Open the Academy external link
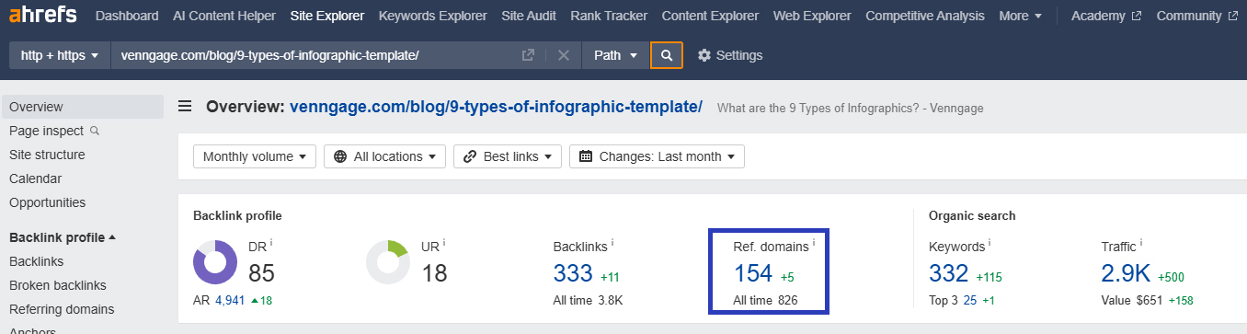The image size is (1247, 334). [x=1105, y=16]
